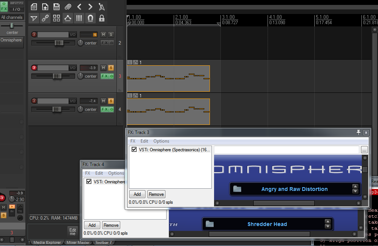Screen dimensions: 378x246
Task: Toggle item grouping chain-link icon
Action: (45, 18)
